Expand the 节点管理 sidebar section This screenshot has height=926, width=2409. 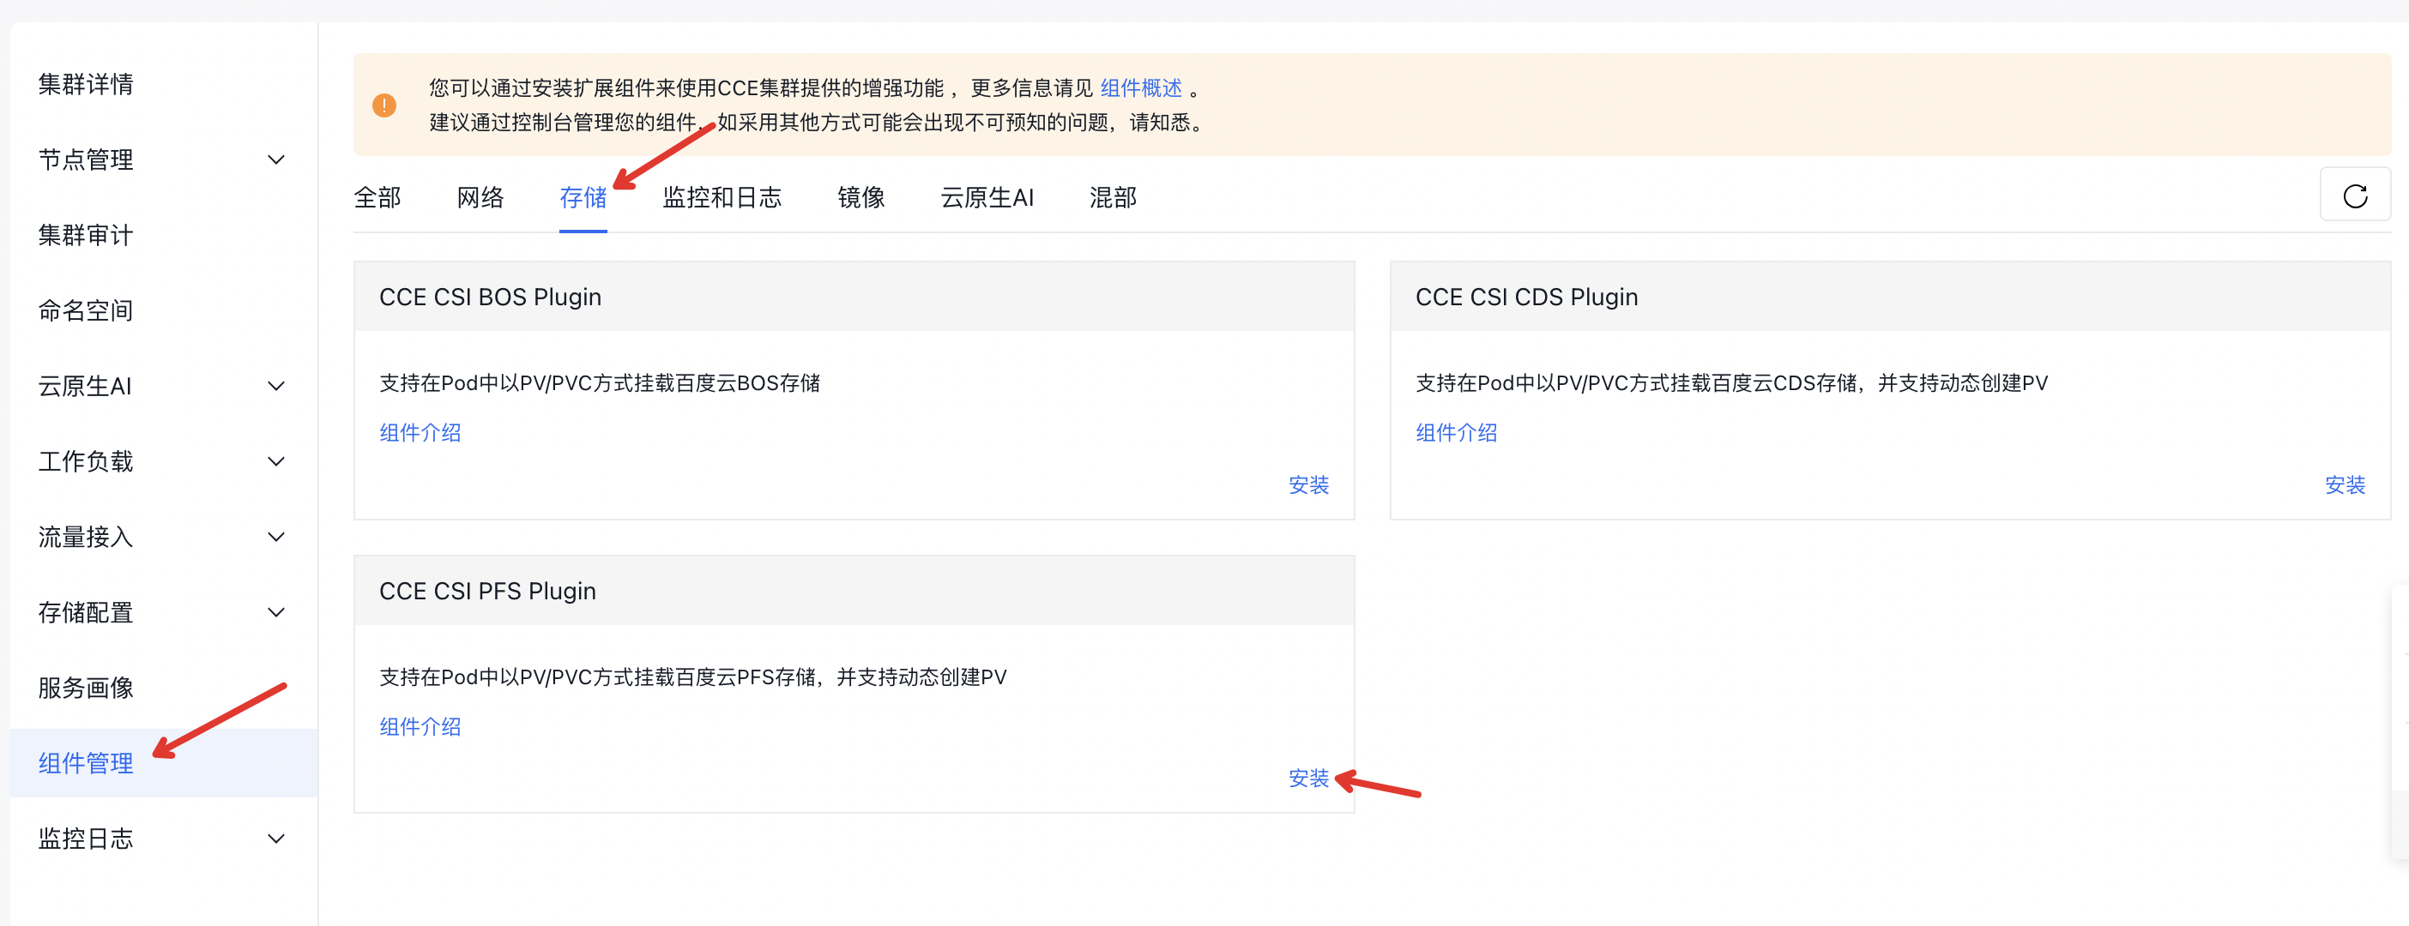pos(276,159)
